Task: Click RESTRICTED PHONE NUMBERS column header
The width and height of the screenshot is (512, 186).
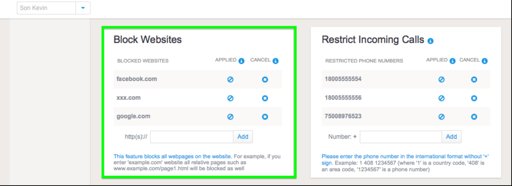Action: (x=364, y=61)
